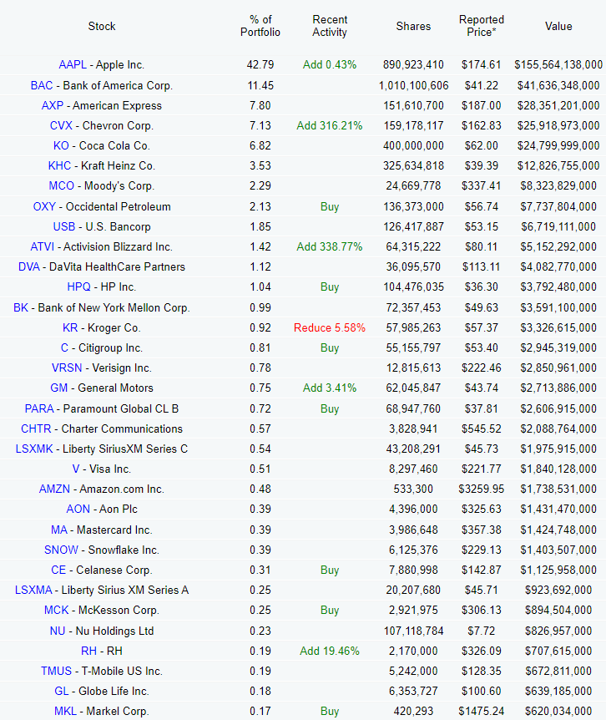Click the V Visa ticker link

click(76, 469)
